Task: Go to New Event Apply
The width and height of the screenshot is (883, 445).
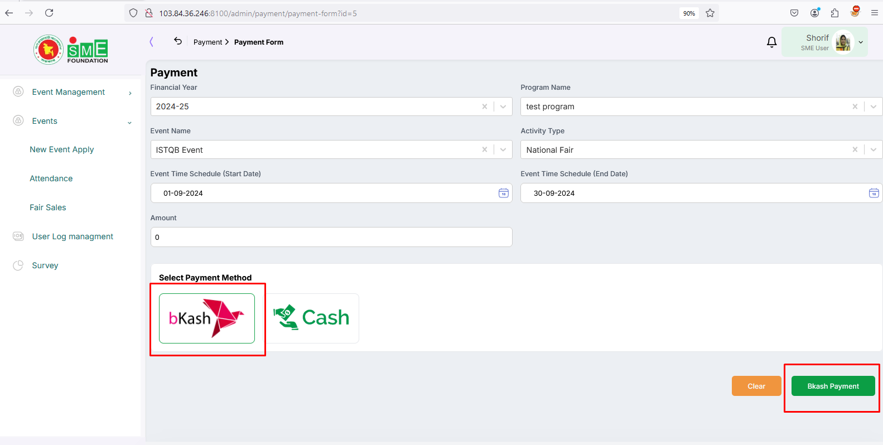Action: pos(62,149)
